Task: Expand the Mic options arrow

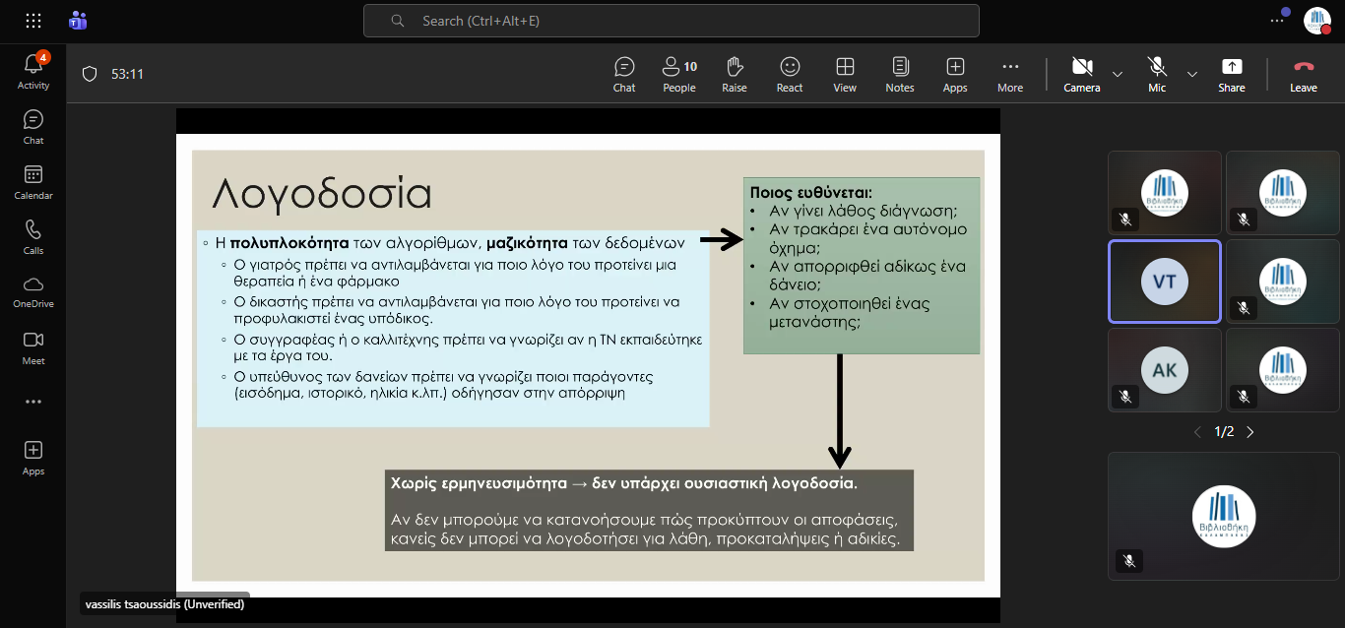Action: tap(1192, 74)
